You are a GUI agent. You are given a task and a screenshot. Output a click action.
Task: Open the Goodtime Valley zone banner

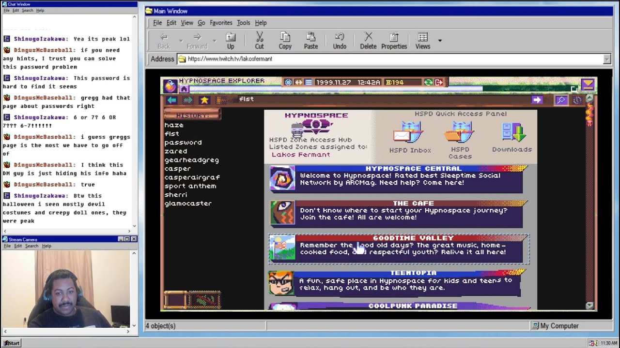[x=398, y=248]
